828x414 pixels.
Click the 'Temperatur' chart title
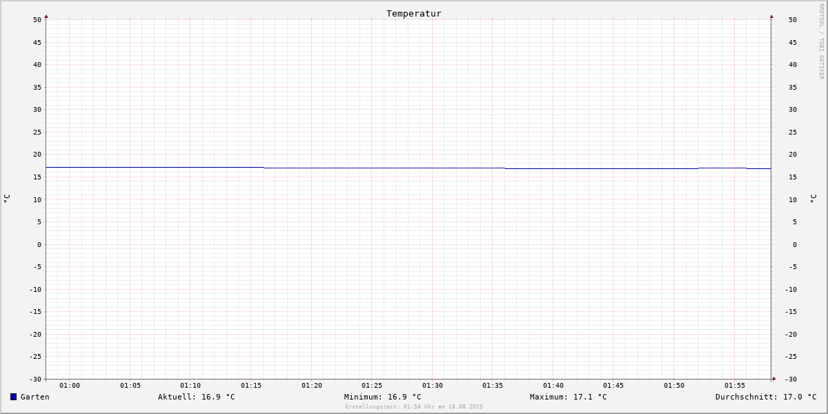414,13
